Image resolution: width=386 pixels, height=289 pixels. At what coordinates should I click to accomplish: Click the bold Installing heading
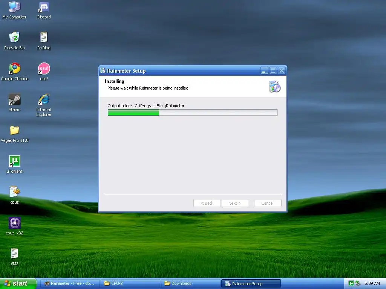[115, 81]
